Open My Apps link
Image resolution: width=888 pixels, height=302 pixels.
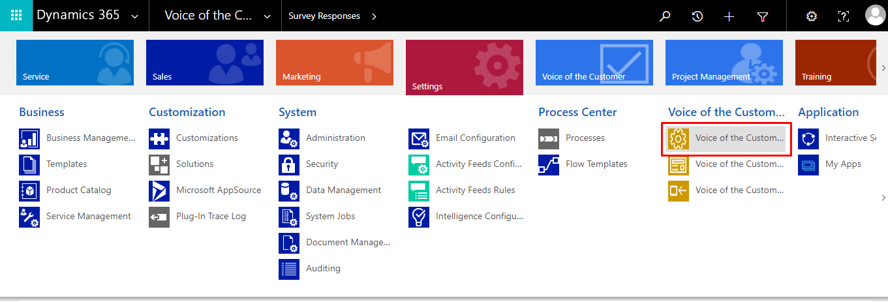(843, 164)
